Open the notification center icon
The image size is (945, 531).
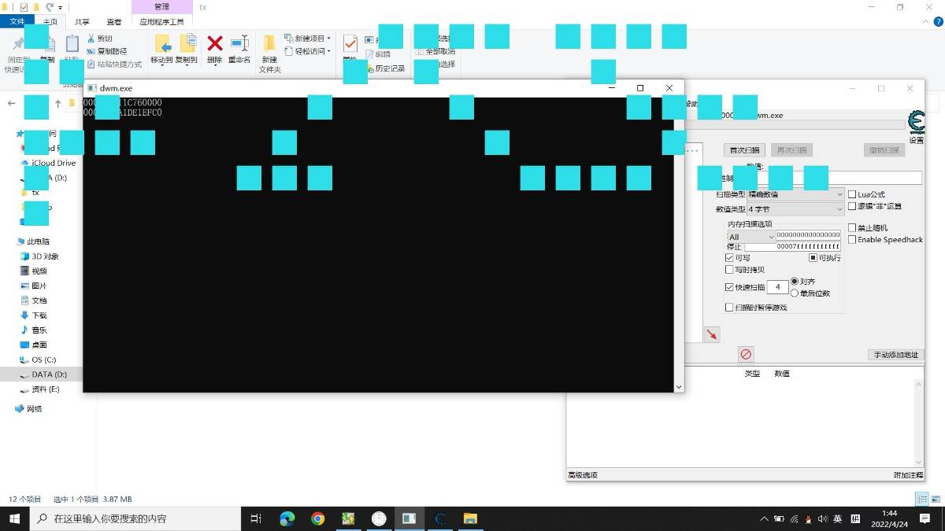tap(925, 518)
